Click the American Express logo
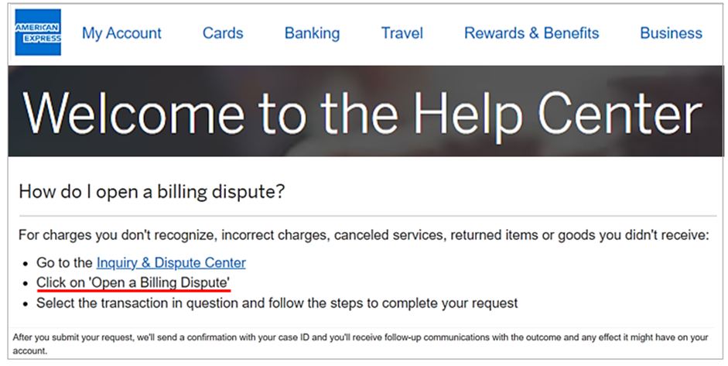 point(37,32)
